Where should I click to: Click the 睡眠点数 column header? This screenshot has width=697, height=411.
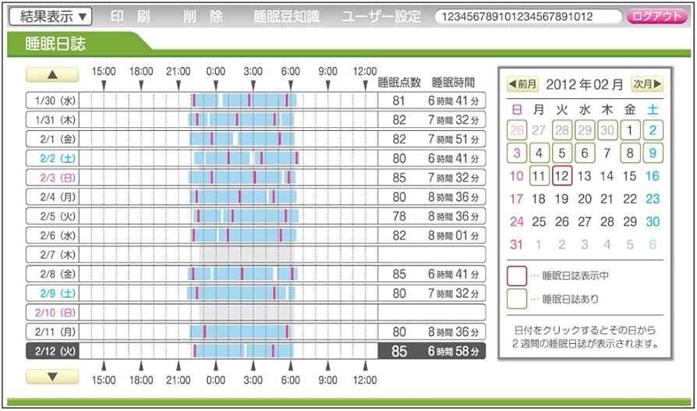coord(399,83)
